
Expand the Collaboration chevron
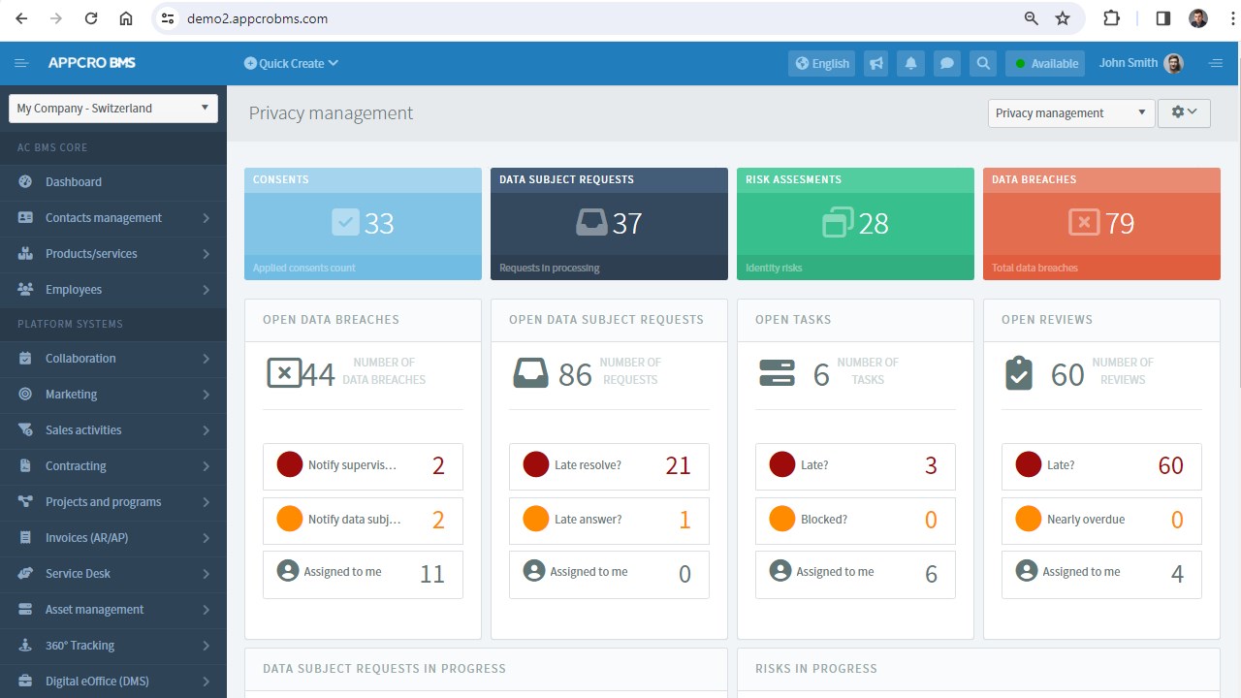point(207,359)
